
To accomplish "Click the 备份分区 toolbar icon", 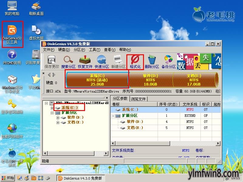I will click(169, 62).
